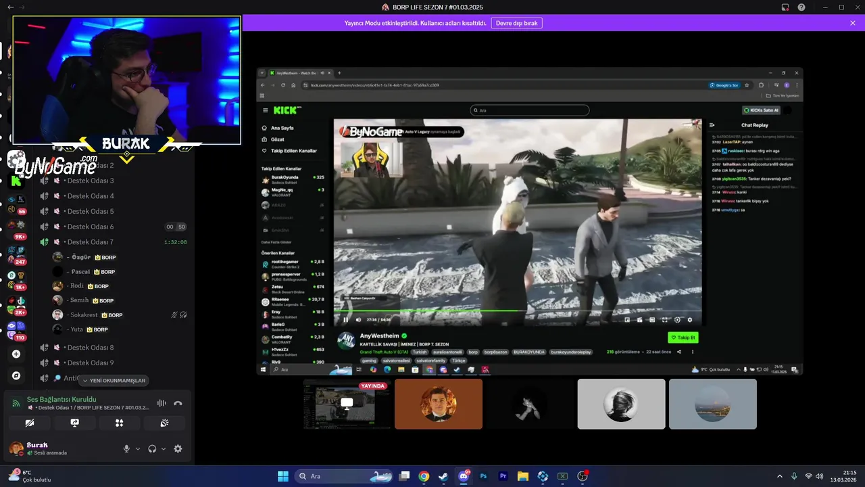The image size is (865, 487).
Task: Select the participant tile with the landscape avatar
Action: click(713, 404)
